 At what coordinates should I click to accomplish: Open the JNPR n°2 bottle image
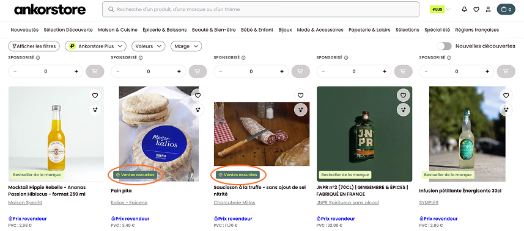[364, 134]
